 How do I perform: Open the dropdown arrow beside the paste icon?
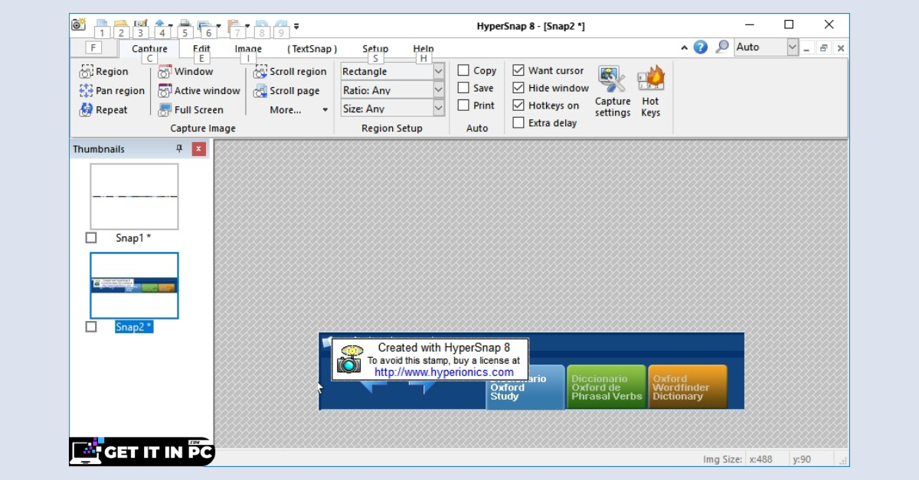tap(247, 26)
